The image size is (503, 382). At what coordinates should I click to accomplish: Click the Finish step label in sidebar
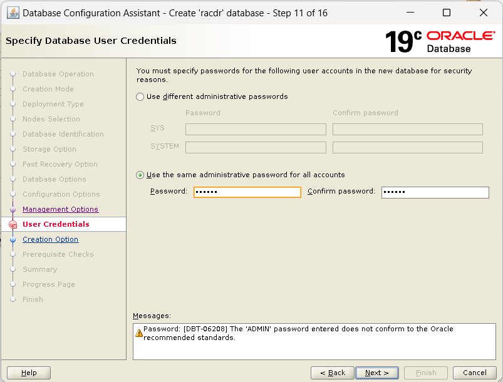[x=33, y=299]
